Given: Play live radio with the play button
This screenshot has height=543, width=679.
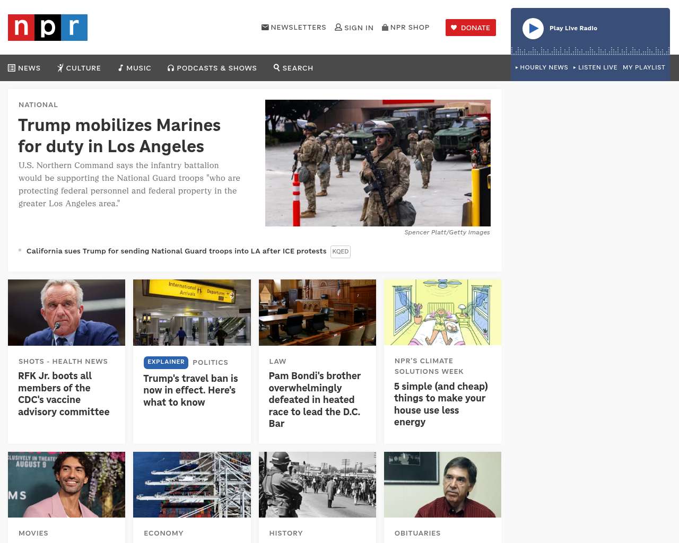Looking at the screenshot, I should tap(533, 29).
